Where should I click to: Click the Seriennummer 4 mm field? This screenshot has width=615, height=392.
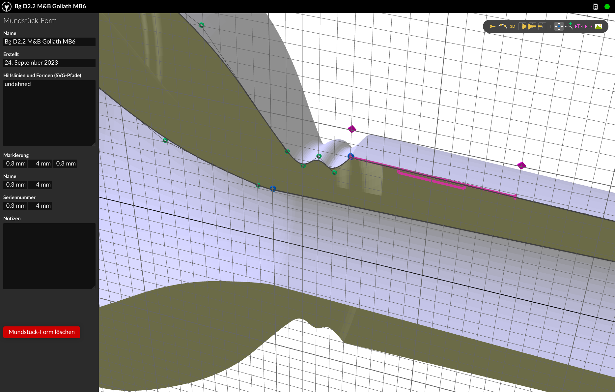click(x=40, y=206)
